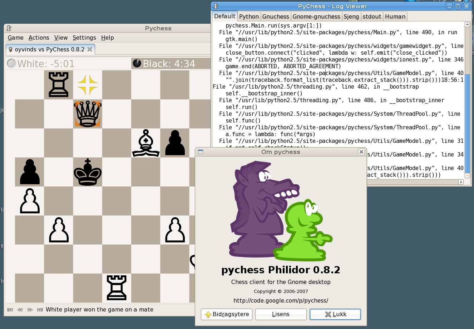Open the Game menu
Screen dimensions: 474x329
tap(16, 38)
